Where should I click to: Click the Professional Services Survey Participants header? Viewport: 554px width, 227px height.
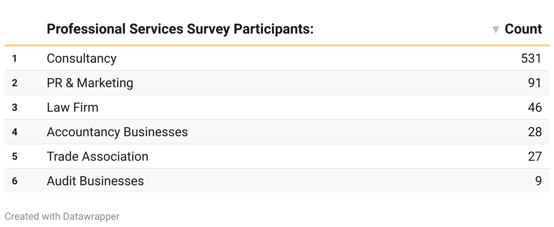pos(180,29)
